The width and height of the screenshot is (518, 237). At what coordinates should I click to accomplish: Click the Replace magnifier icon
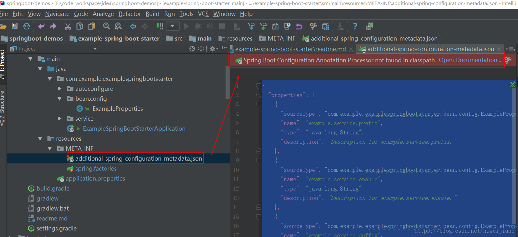(118, 26)
